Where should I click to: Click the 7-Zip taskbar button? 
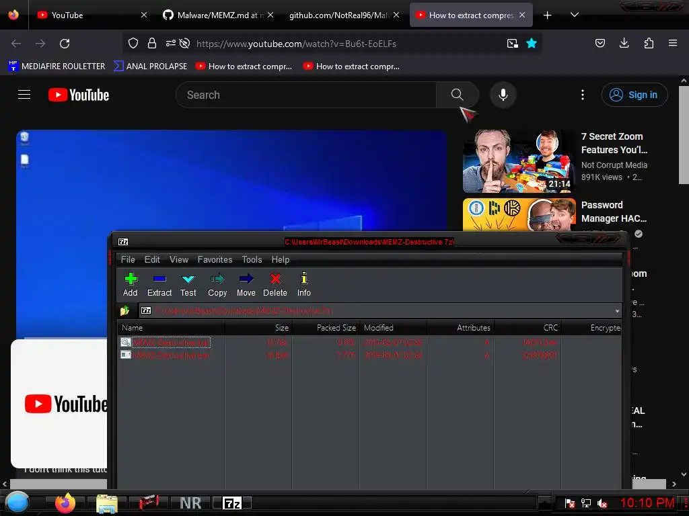tap(232, 503)
